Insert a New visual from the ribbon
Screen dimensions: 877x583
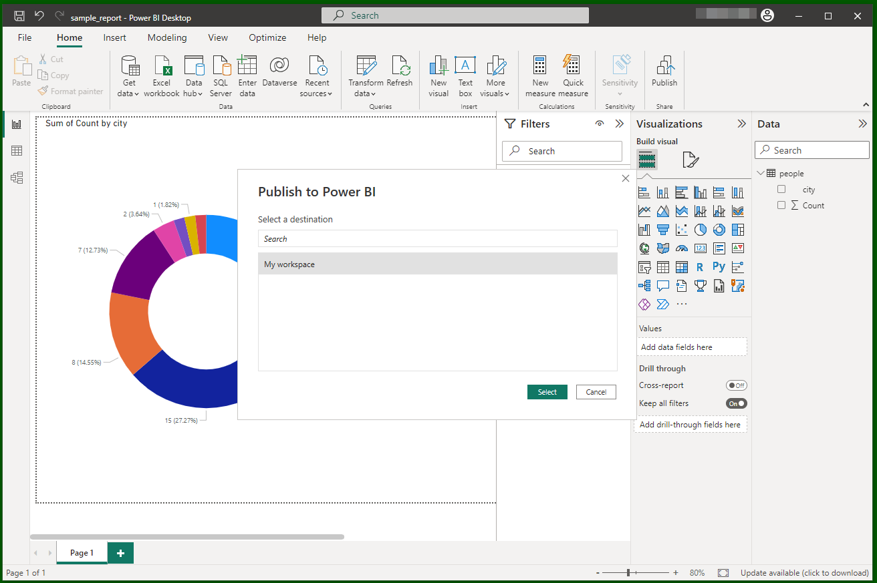438,76
